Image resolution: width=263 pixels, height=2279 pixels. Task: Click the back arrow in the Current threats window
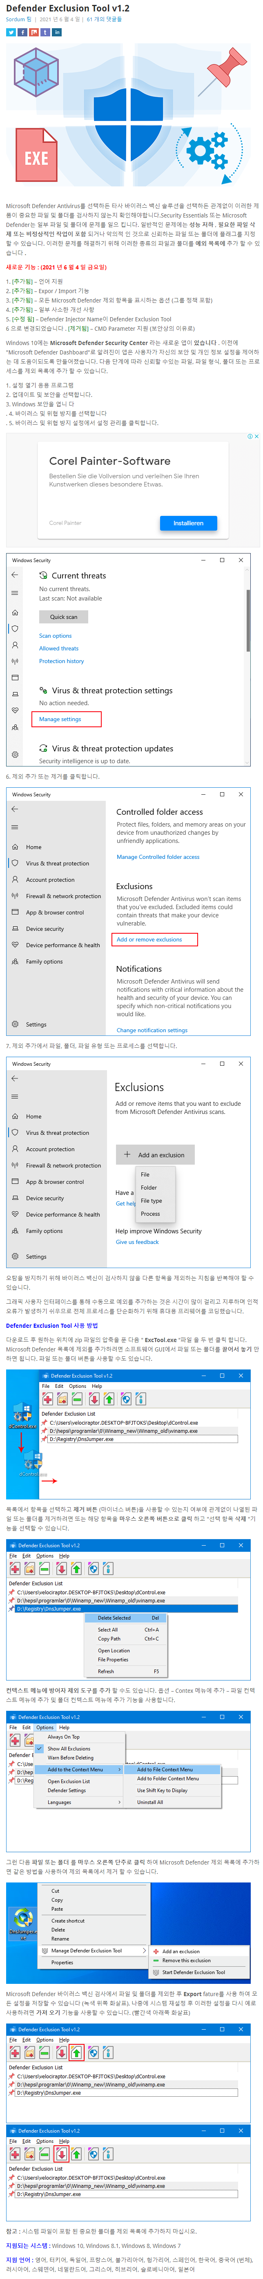pos(15,575)
